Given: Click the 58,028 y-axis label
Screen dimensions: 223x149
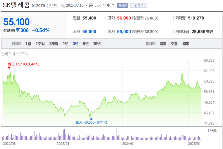Looking at the screenshot, I should pos(209,81).
